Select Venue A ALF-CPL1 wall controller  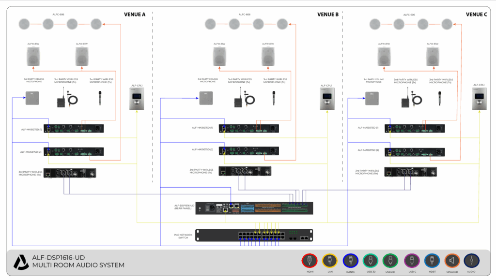click(137, 99)
